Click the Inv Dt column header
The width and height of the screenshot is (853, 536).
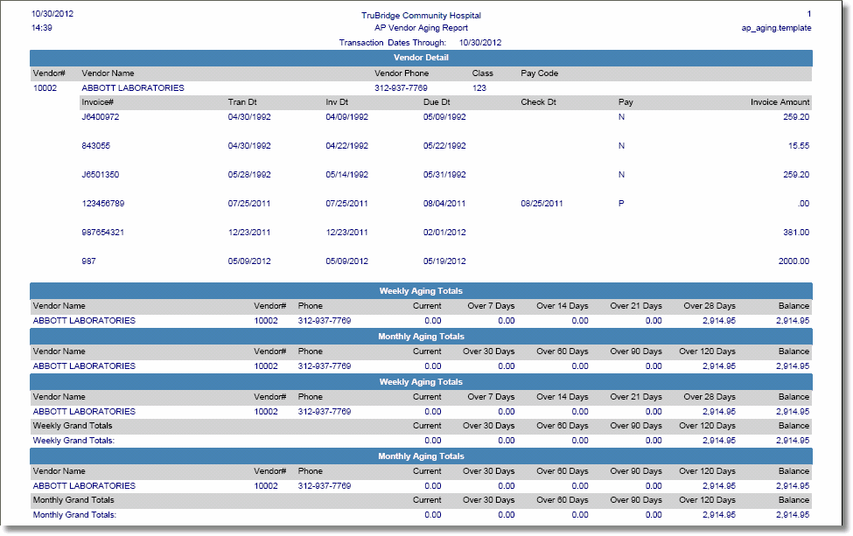(337, 102)
